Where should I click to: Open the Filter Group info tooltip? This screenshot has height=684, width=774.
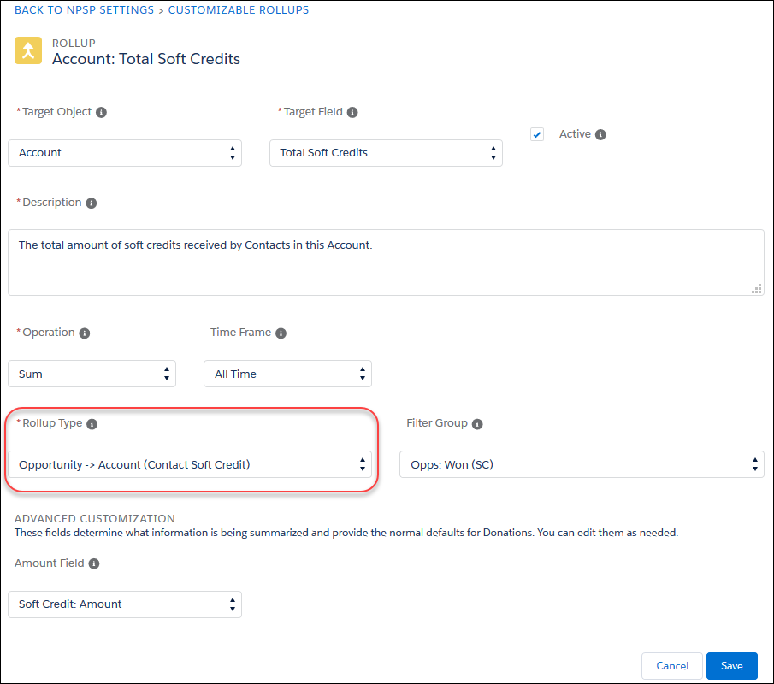(477, 423)
